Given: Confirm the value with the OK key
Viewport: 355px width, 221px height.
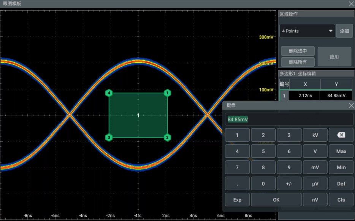Looking at the screenshot, I should [x=276, y=199].
